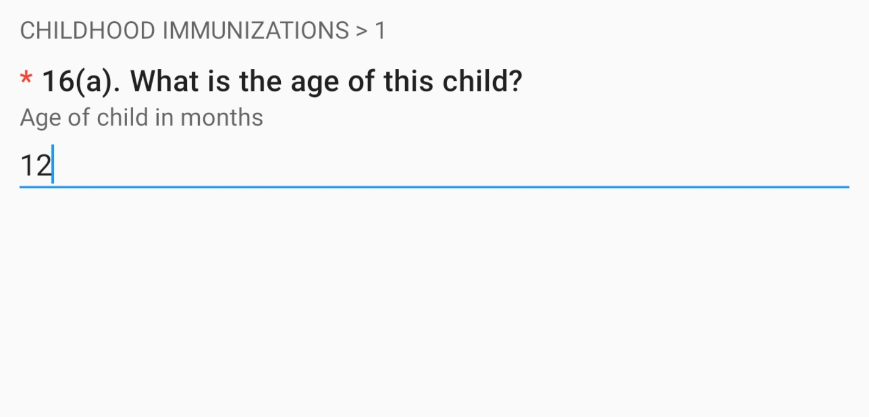
Task: Click the word 'CHILDHOOD' in the header
Action: [x=88, y=30]
